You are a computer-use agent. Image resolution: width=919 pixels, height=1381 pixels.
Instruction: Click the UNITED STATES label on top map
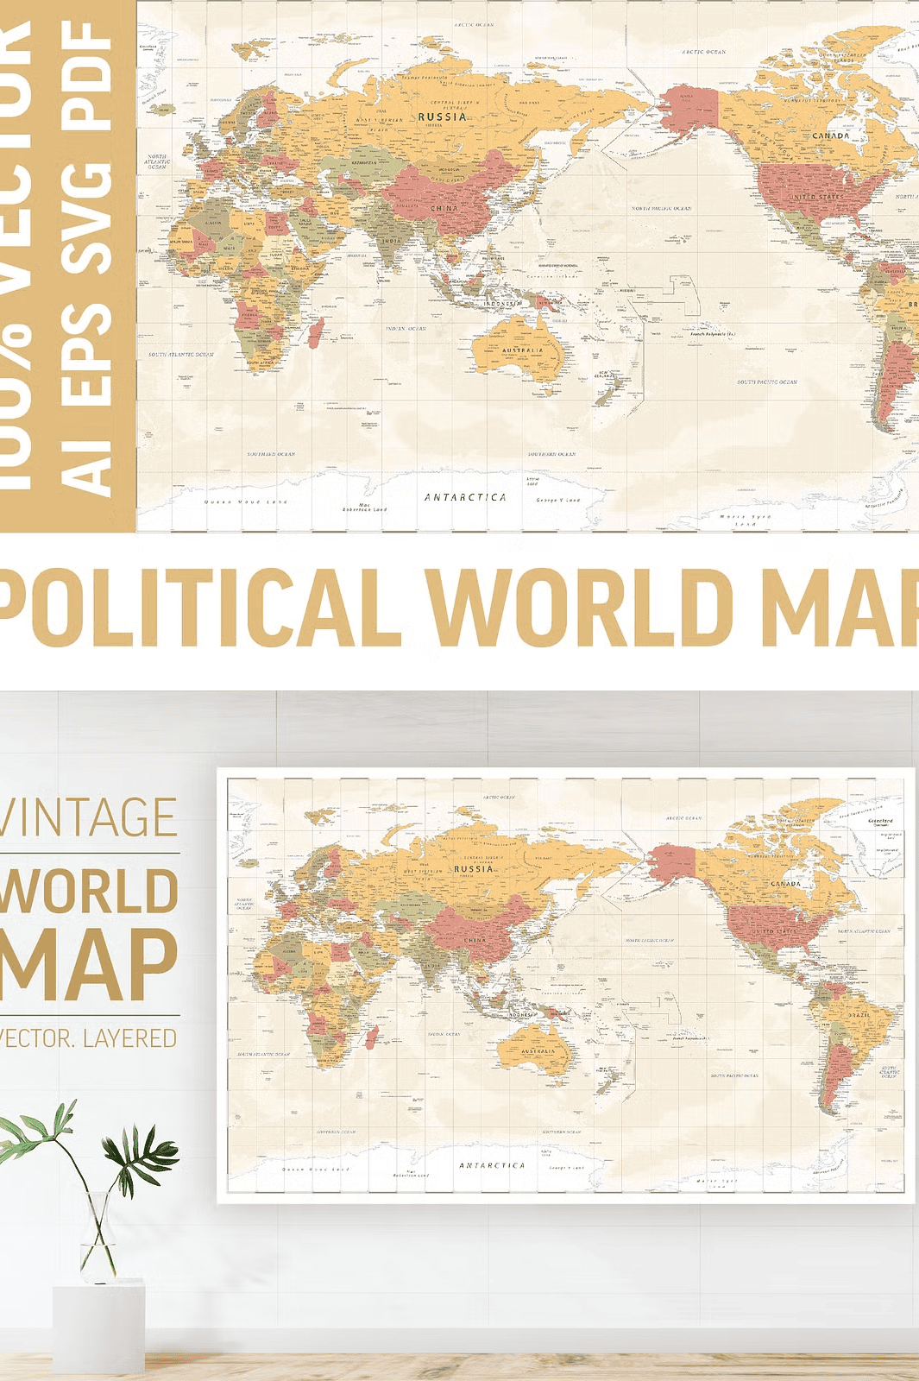pyautogui.click(x=817, y=197)
